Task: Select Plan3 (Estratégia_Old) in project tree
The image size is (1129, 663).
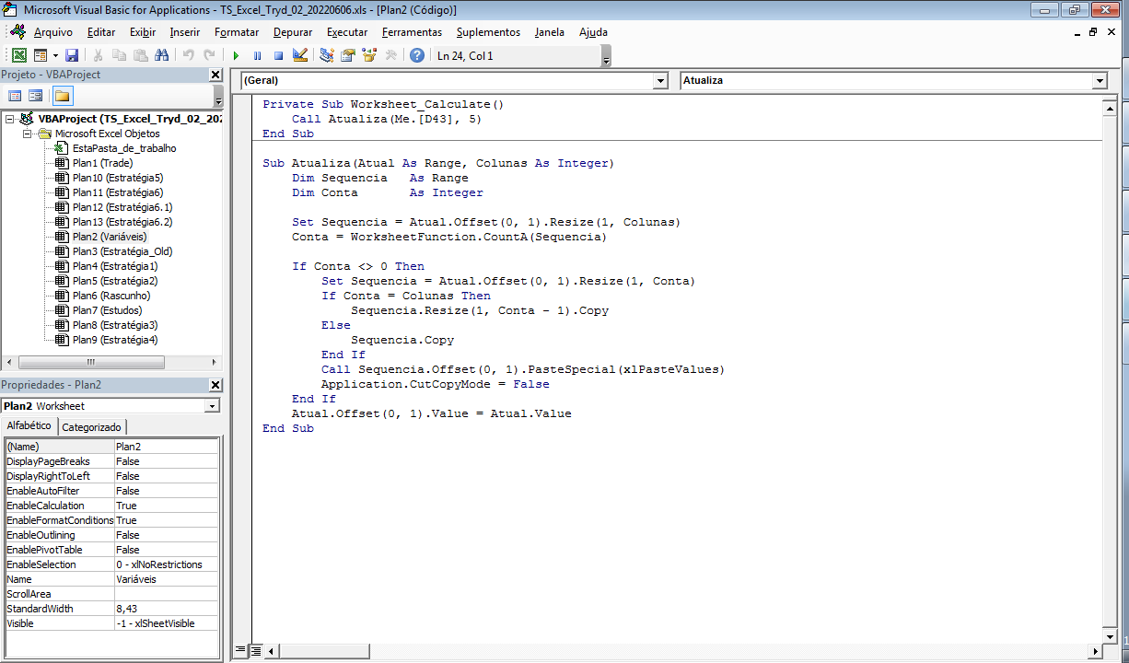Action: 122,251
